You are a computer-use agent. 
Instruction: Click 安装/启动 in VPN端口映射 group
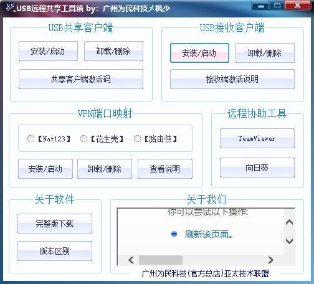[45, 169]
